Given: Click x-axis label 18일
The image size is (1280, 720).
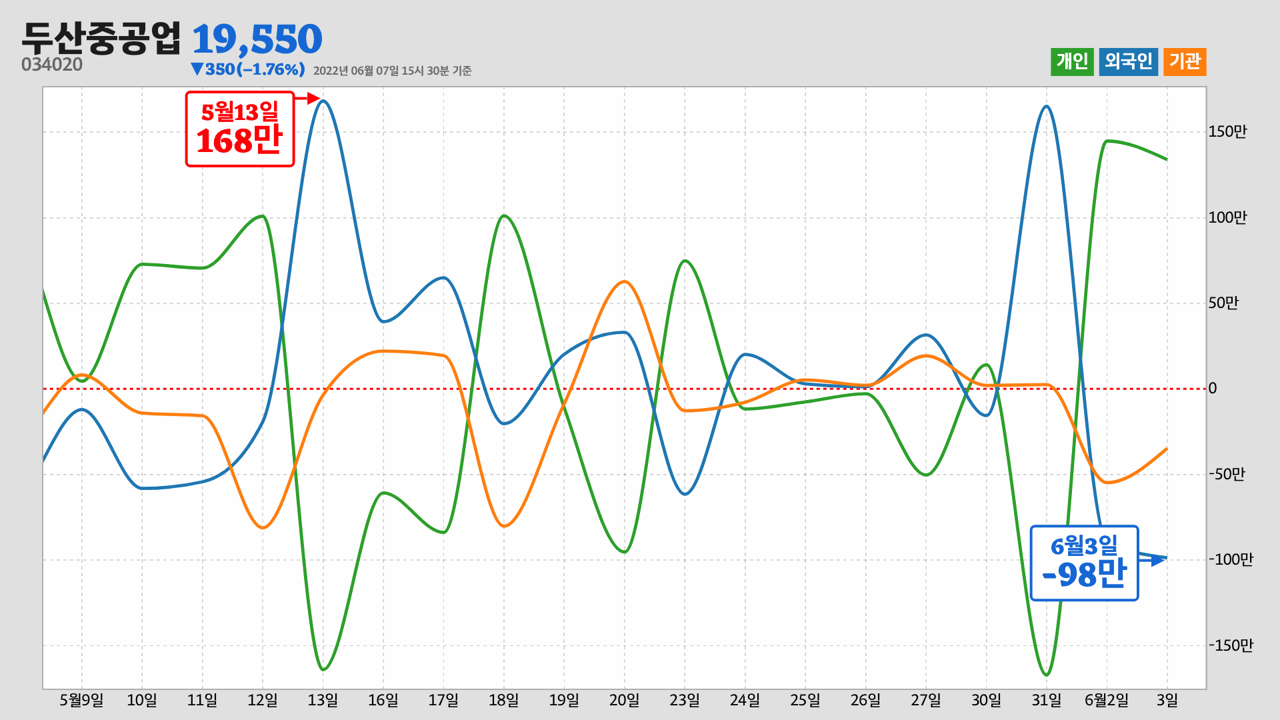Looking at the screenshot, I should coord(503,700).
